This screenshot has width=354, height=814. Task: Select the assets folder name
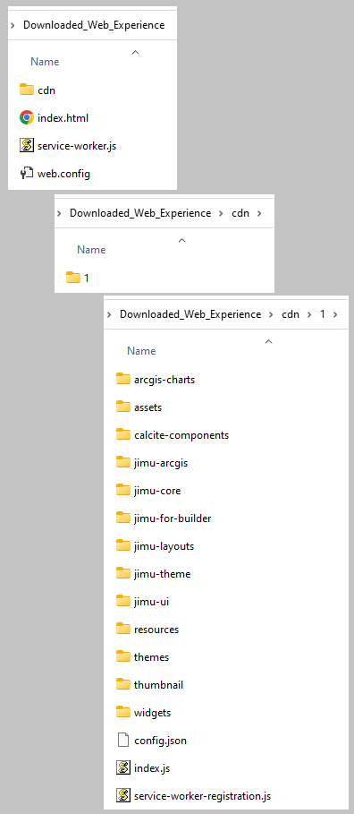click(147, 407)
